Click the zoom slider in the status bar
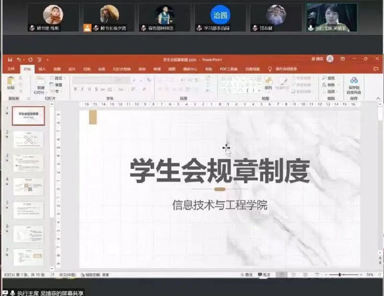Screen dimensions: 384x296 [x=340, y=275]
